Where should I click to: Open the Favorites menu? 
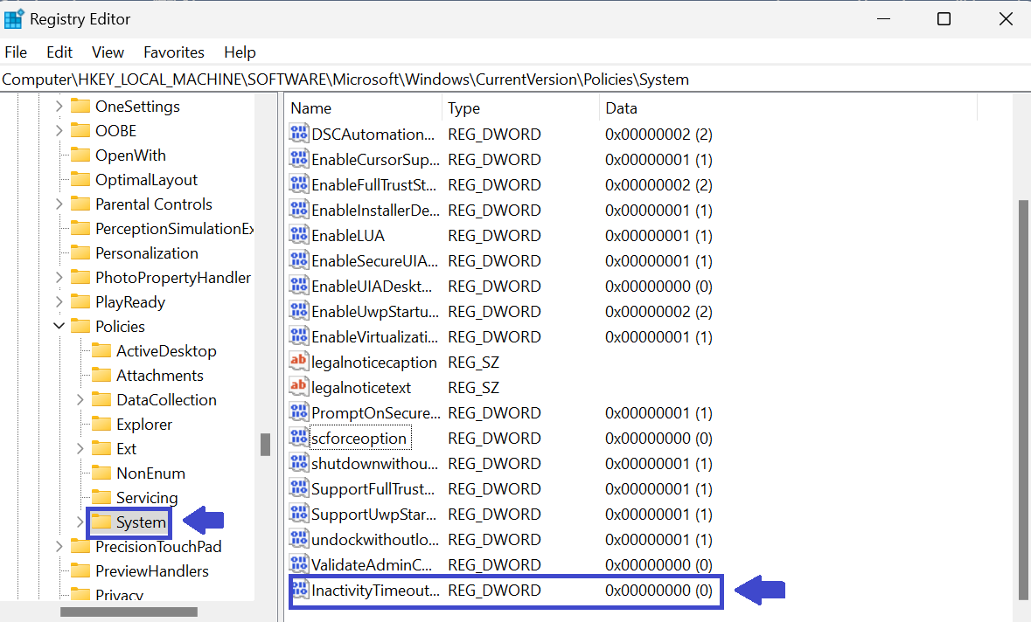click(x=173, y=52)
